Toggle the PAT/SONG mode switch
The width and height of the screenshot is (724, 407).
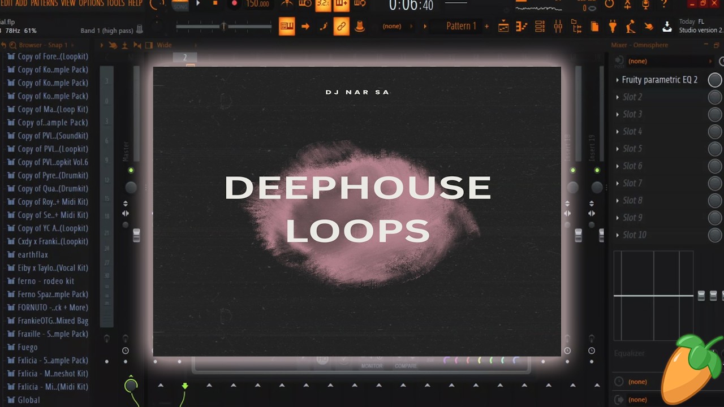pyautogui.click(x=180, y=5)
